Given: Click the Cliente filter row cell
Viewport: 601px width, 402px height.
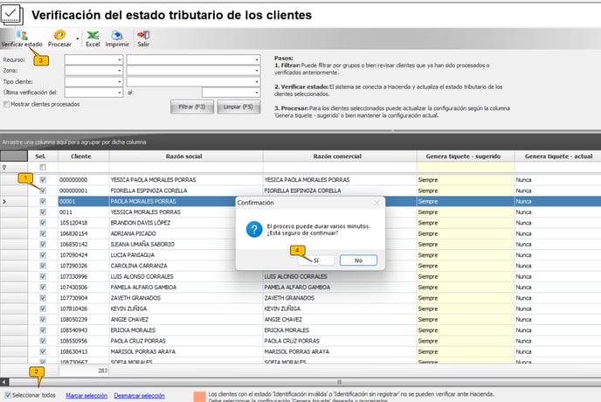Looking at the screenshot, I should point(84,167).
